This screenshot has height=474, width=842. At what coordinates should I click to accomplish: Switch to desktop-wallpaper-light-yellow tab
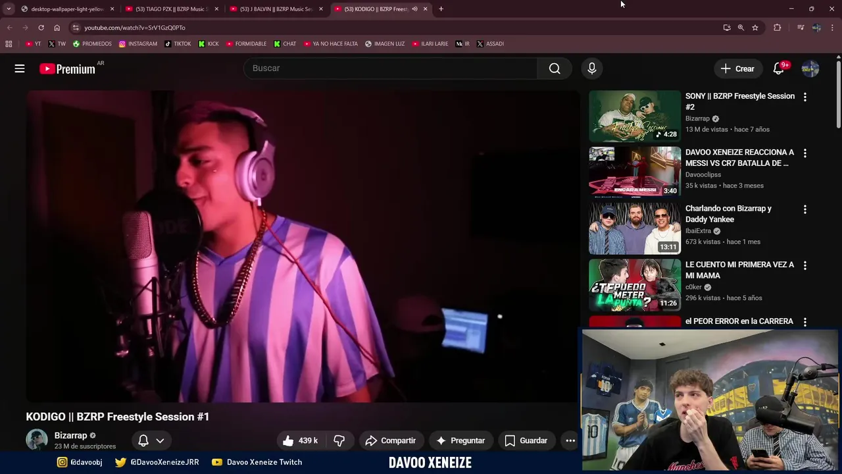click(x=68, y=9)
